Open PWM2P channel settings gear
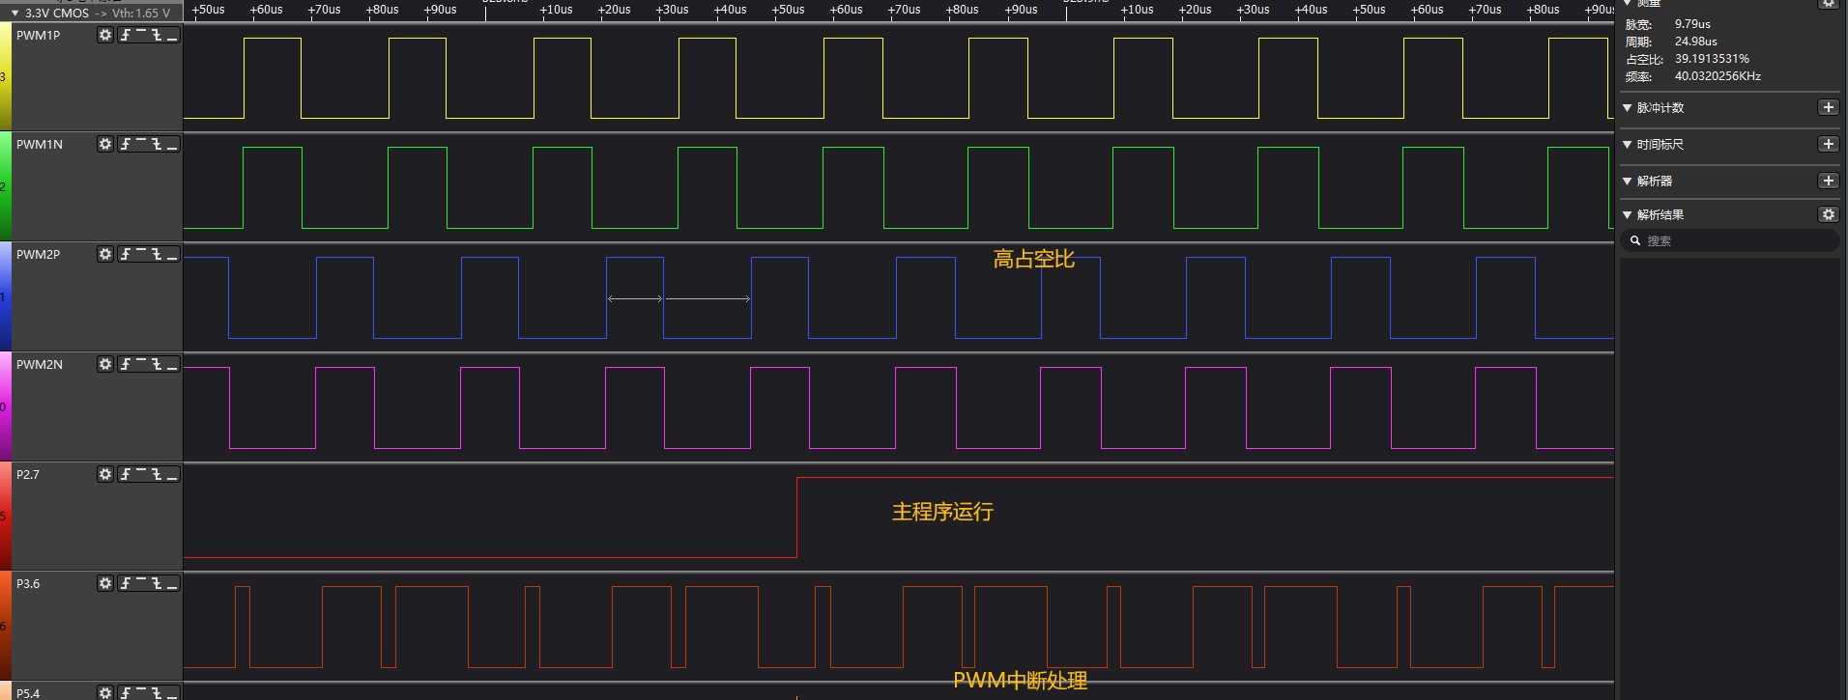1848x700 pixels. [105, 254]
